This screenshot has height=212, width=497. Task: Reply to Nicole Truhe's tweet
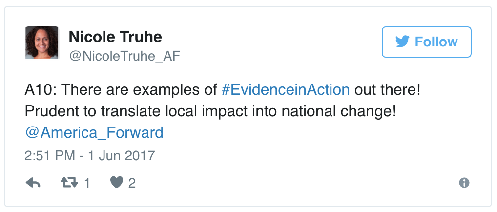tap(33, 183)
